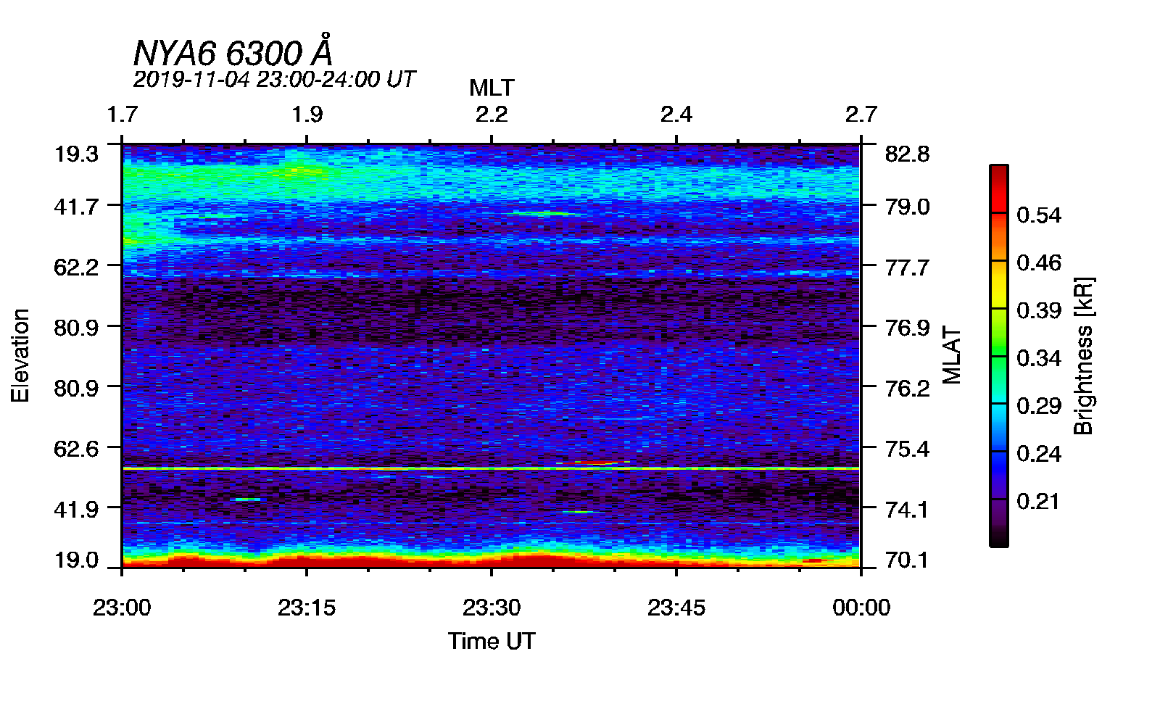Screen dimensions: 1160x725
Task: Click MLAT tick value 74.1
Action: coord(907,509)
